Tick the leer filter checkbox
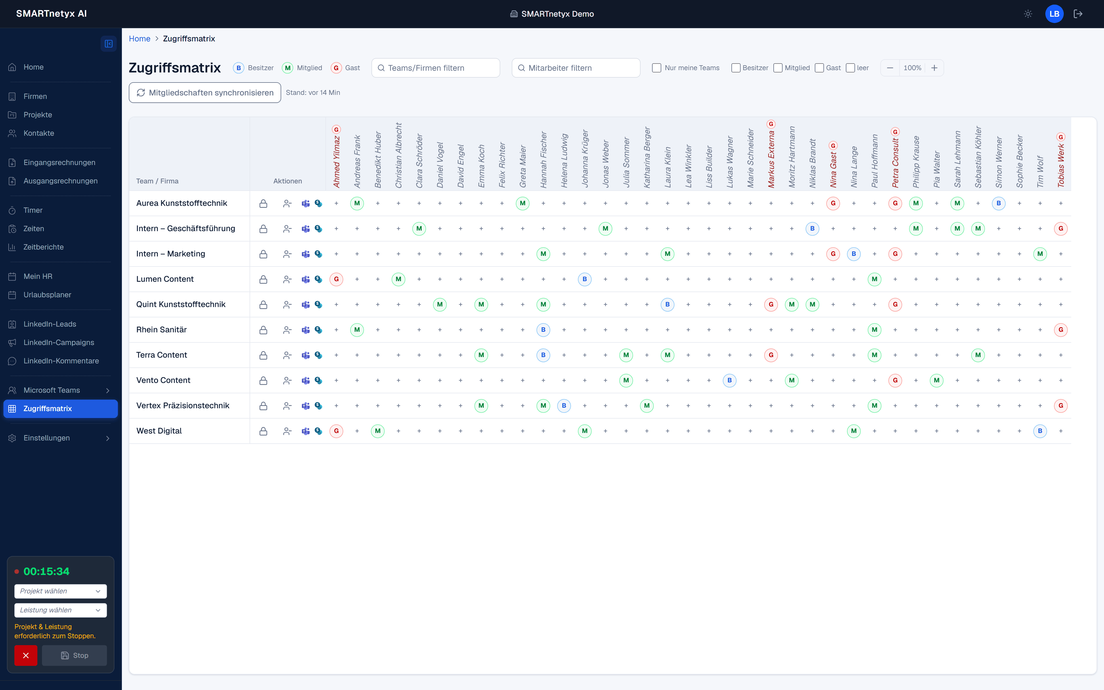Image resolution: width=1104 pixels, height=690 pixels. click(850, 68)
